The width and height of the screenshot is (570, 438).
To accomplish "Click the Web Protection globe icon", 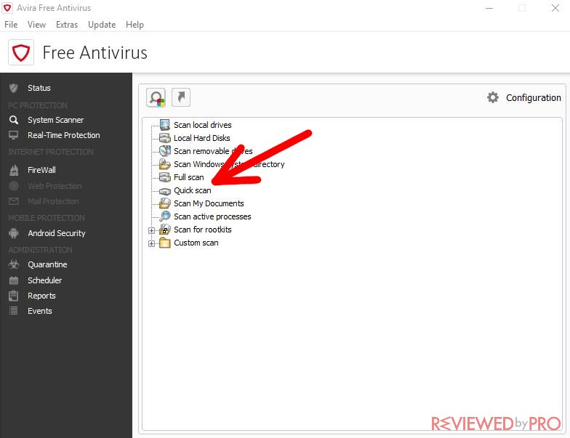I will tap(14, 186).
